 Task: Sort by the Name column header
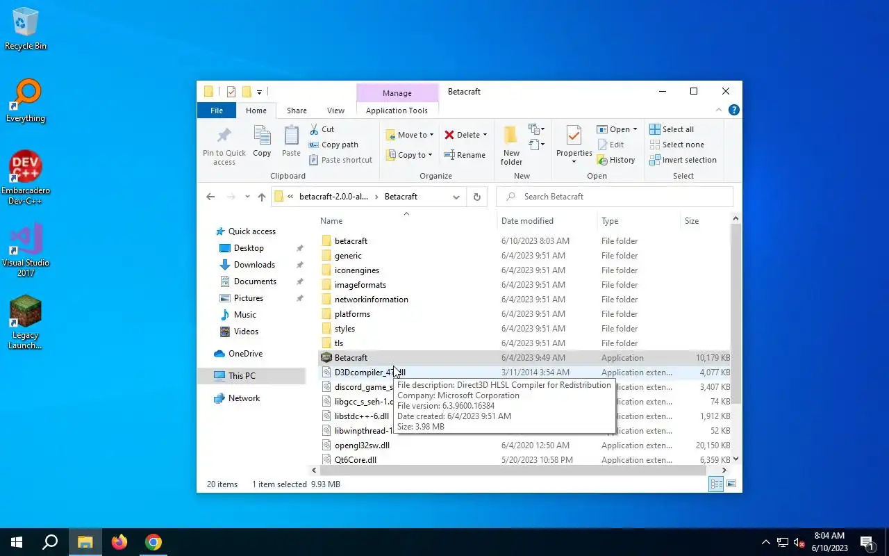tap(406, 220)
